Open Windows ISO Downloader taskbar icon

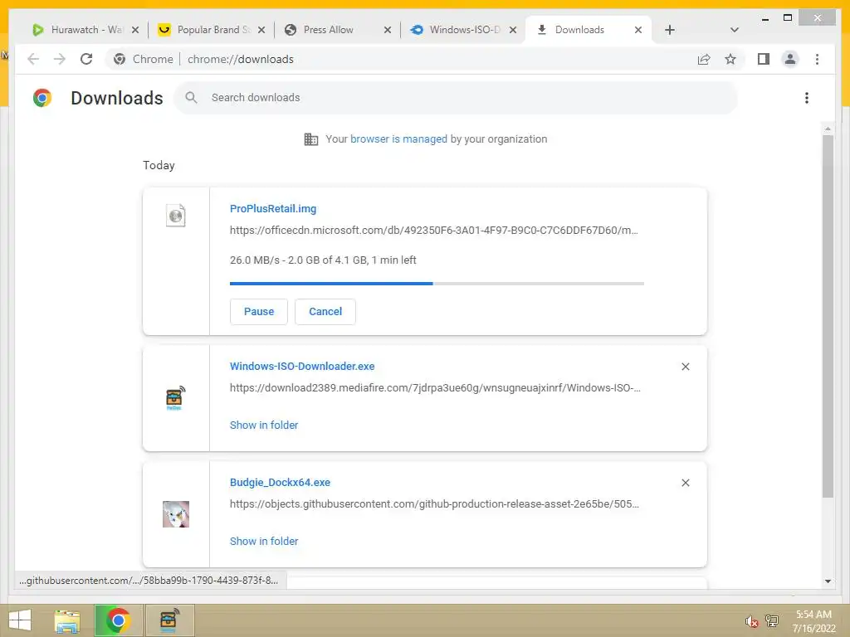[169, 620]
